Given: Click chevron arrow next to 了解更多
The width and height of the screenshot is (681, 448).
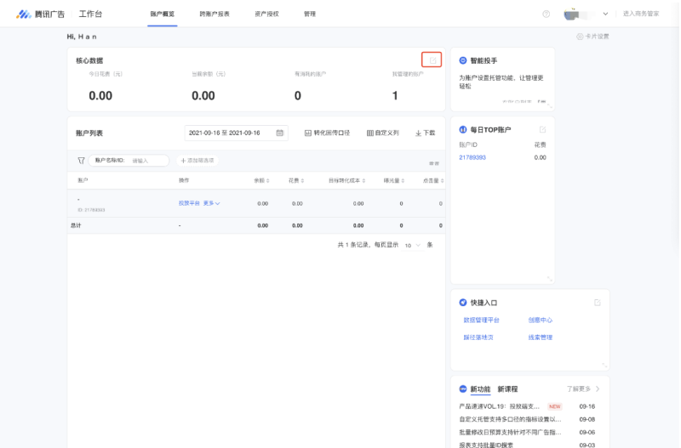Looking at the screenshot, I should (598, 389).
